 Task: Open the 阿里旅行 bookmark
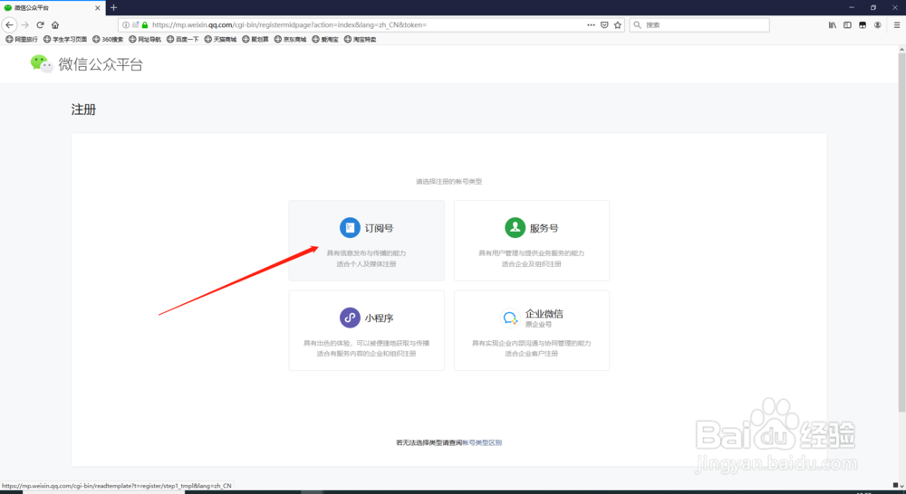(22, 39)
